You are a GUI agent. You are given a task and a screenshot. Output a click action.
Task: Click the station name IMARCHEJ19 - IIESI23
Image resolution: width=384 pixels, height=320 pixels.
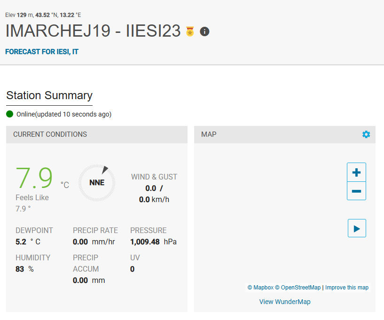(x=93, y=31)
